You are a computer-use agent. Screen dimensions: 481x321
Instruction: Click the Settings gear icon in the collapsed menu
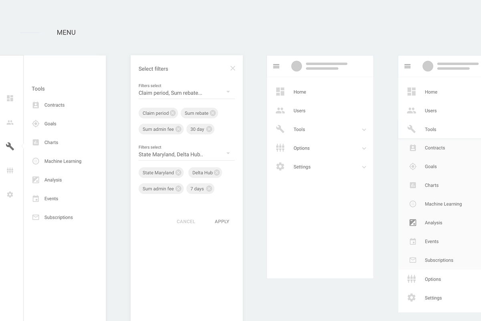click(280, 167)
